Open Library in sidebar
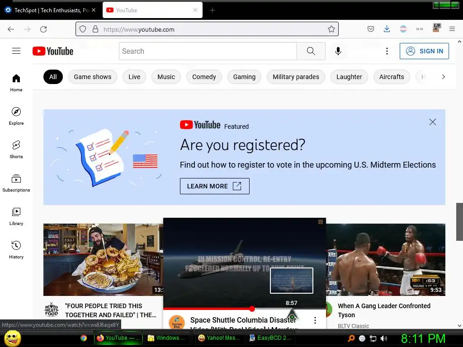The height and width of the screenshot is (347, 463). [x=16, y=216]
